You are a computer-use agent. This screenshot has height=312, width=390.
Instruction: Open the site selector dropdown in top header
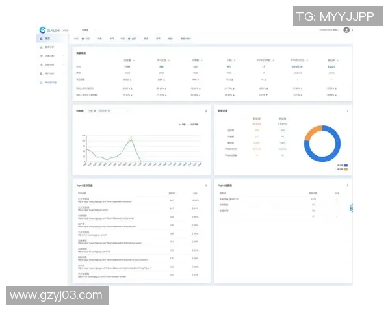tap(86, 30)
